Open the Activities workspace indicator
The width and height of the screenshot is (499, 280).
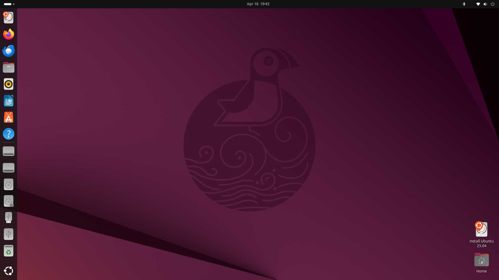coord(9,4)
